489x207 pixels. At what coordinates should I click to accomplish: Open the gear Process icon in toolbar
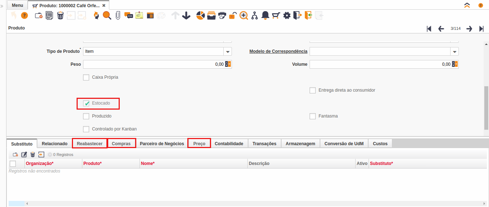pos(287,15)
